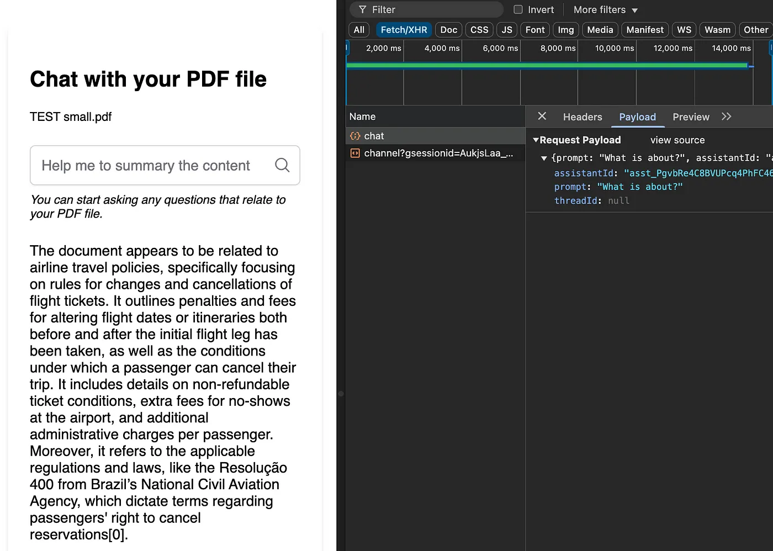Enable the Fetch/XHR filter
The image size is (773, 551).
click(x=404, y=30)
